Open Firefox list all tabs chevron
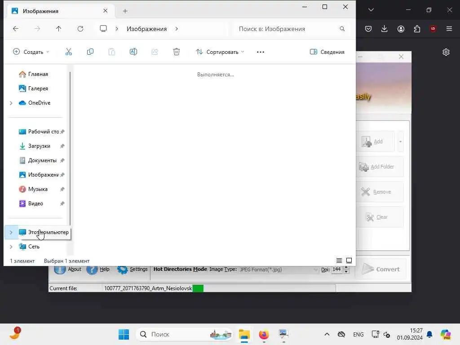Image resolution: width=460 pixels, height=345 pixels. coord(371,10)
